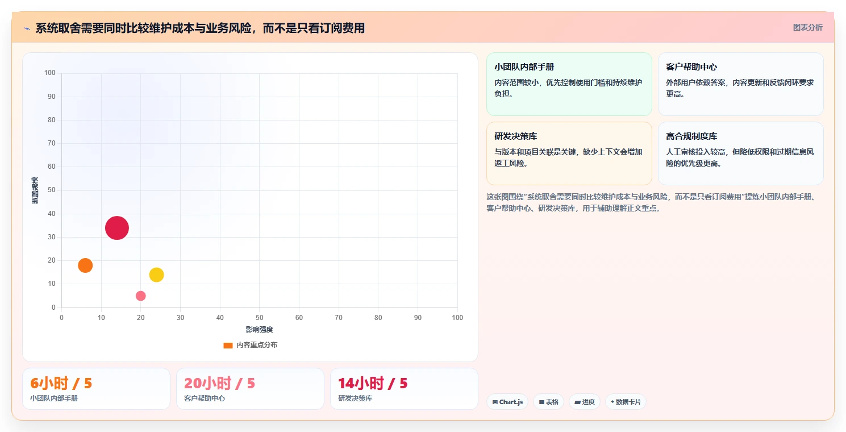Click 客户帮助中心 label under 20小时 stat

pos(205,398)
